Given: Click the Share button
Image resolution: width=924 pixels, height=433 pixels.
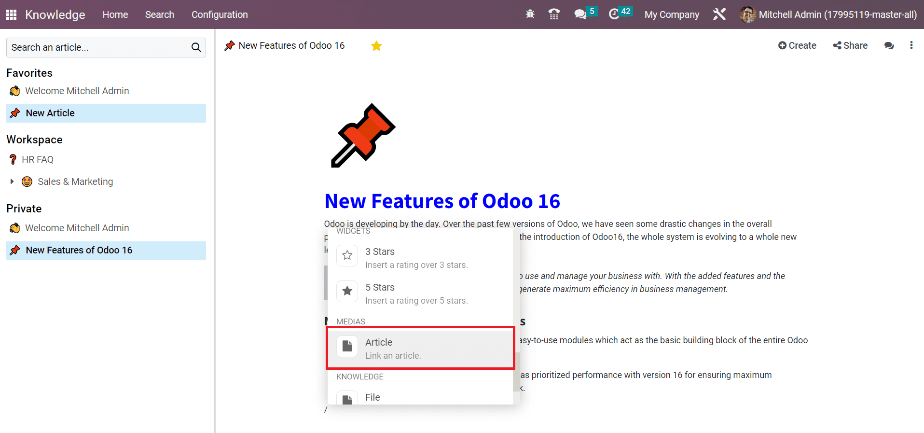Looking at the screenshot, I should [850, 45].
